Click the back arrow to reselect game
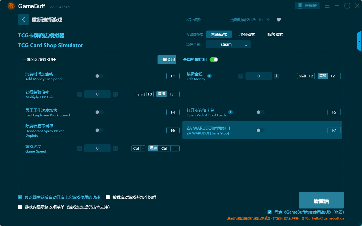 (23, 19)
